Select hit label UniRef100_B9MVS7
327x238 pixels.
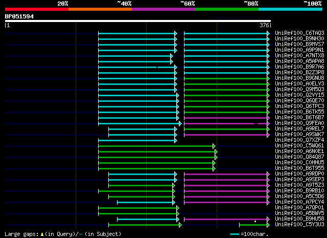pos(299,45)
